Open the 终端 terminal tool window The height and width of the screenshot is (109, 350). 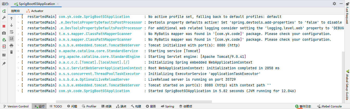tap(106, 106)
